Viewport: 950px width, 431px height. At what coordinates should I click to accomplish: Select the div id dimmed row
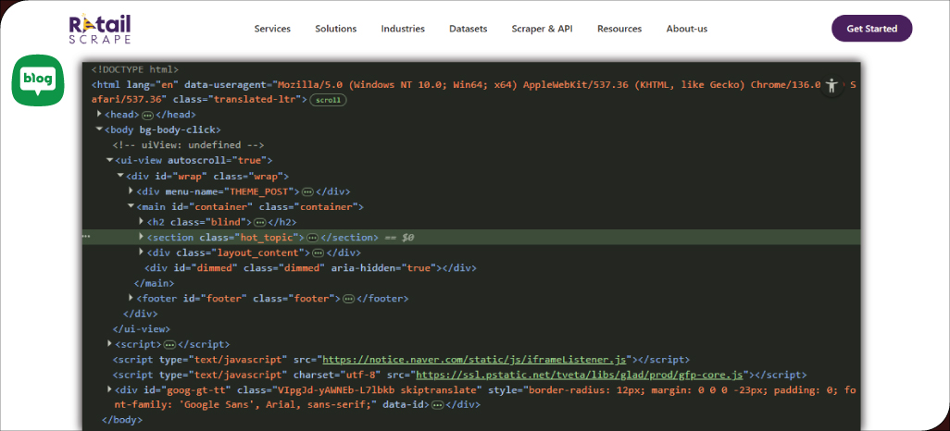(x=309, y=268)
